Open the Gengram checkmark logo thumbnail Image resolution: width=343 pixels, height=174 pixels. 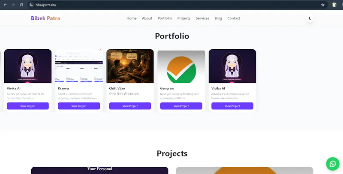coord(181,66)
